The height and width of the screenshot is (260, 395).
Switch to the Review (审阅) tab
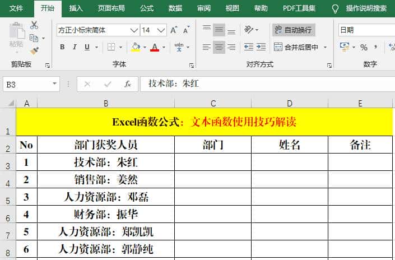tap(203, 8)
